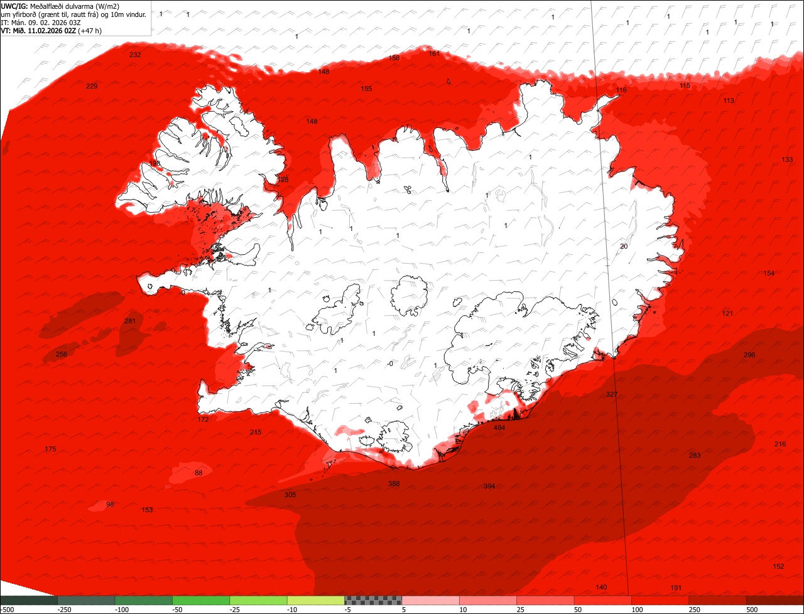The height and width of the screenshot is (614, 804).
Task: Select the legend label -250
Action: [x=63, y=610]
